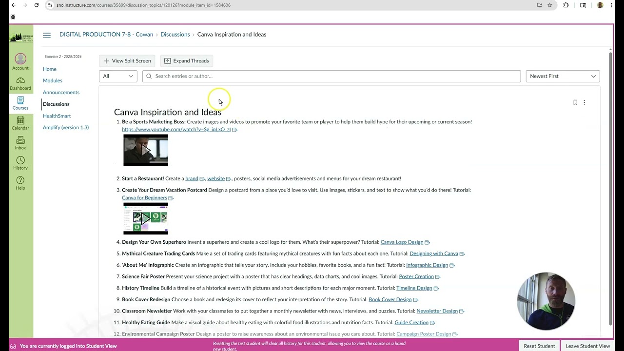Open site information icon beside the URL

tap(50, 5)
